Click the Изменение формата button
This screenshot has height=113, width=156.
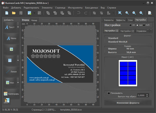click(128, 103)
